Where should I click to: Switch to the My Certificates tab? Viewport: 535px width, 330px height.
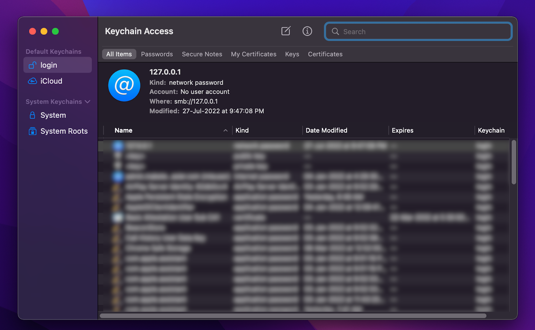pyautogui.click(x=253, y=54)
